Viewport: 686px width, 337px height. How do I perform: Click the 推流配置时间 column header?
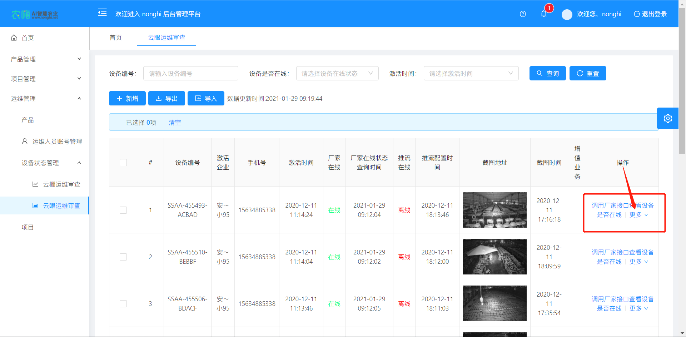[437, 163]
